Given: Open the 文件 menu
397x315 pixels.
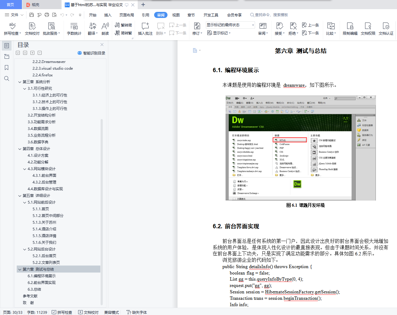Looking at the screenshot, I should (x=14, y=15).
